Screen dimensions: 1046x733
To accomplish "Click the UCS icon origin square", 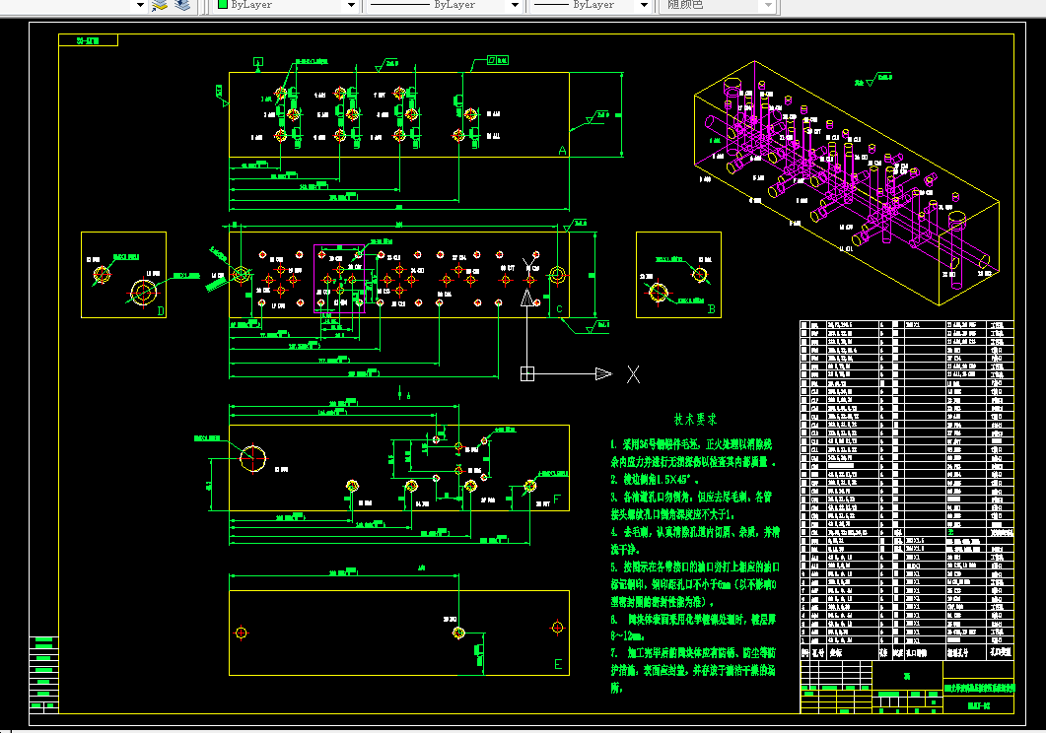I will [527, 373].
